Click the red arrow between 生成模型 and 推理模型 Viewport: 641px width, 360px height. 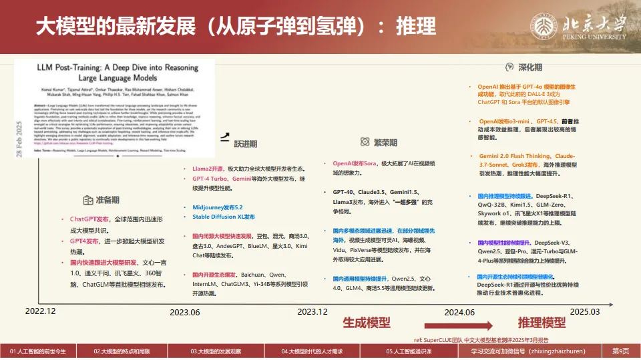[458, 325]
